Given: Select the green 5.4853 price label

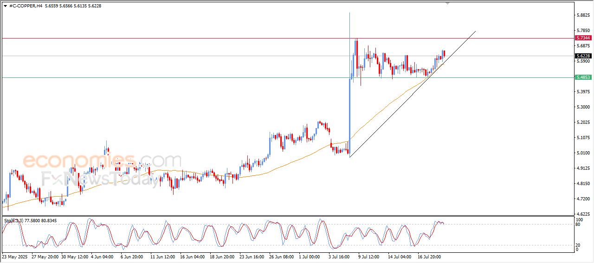Looking at the screenshot, I should 583,77.
